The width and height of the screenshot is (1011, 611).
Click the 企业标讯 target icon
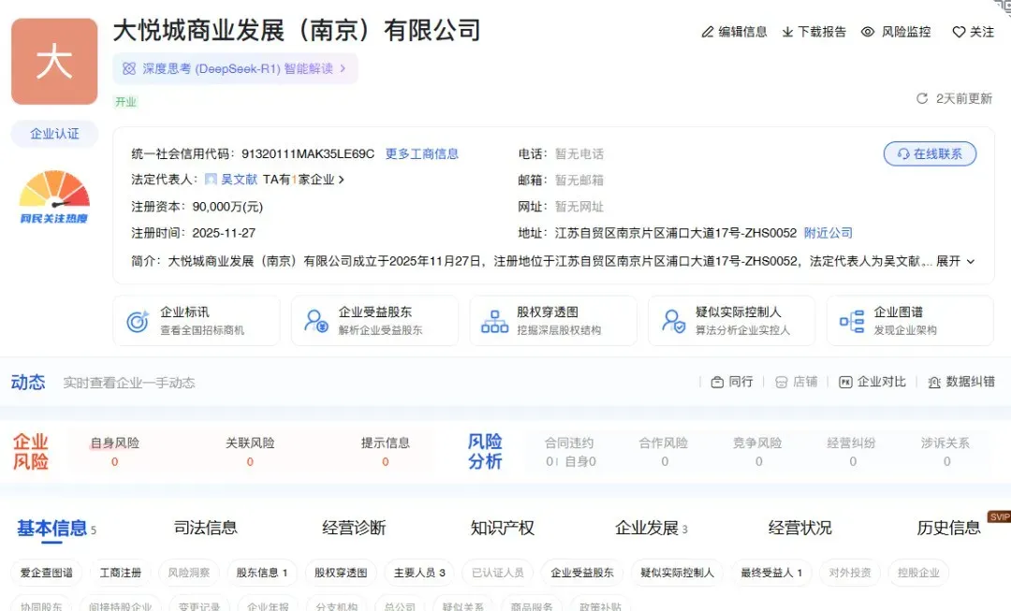click(138, 320)
